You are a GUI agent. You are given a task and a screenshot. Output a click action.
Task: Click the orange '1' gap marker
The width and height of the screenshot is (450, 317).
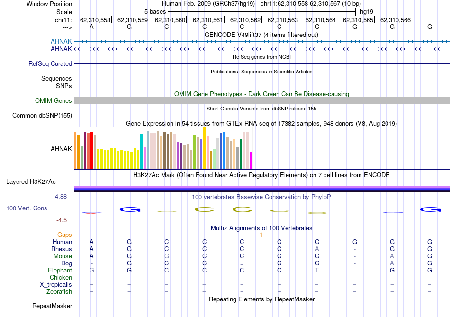pyautogui.click(x=261, y=235)
